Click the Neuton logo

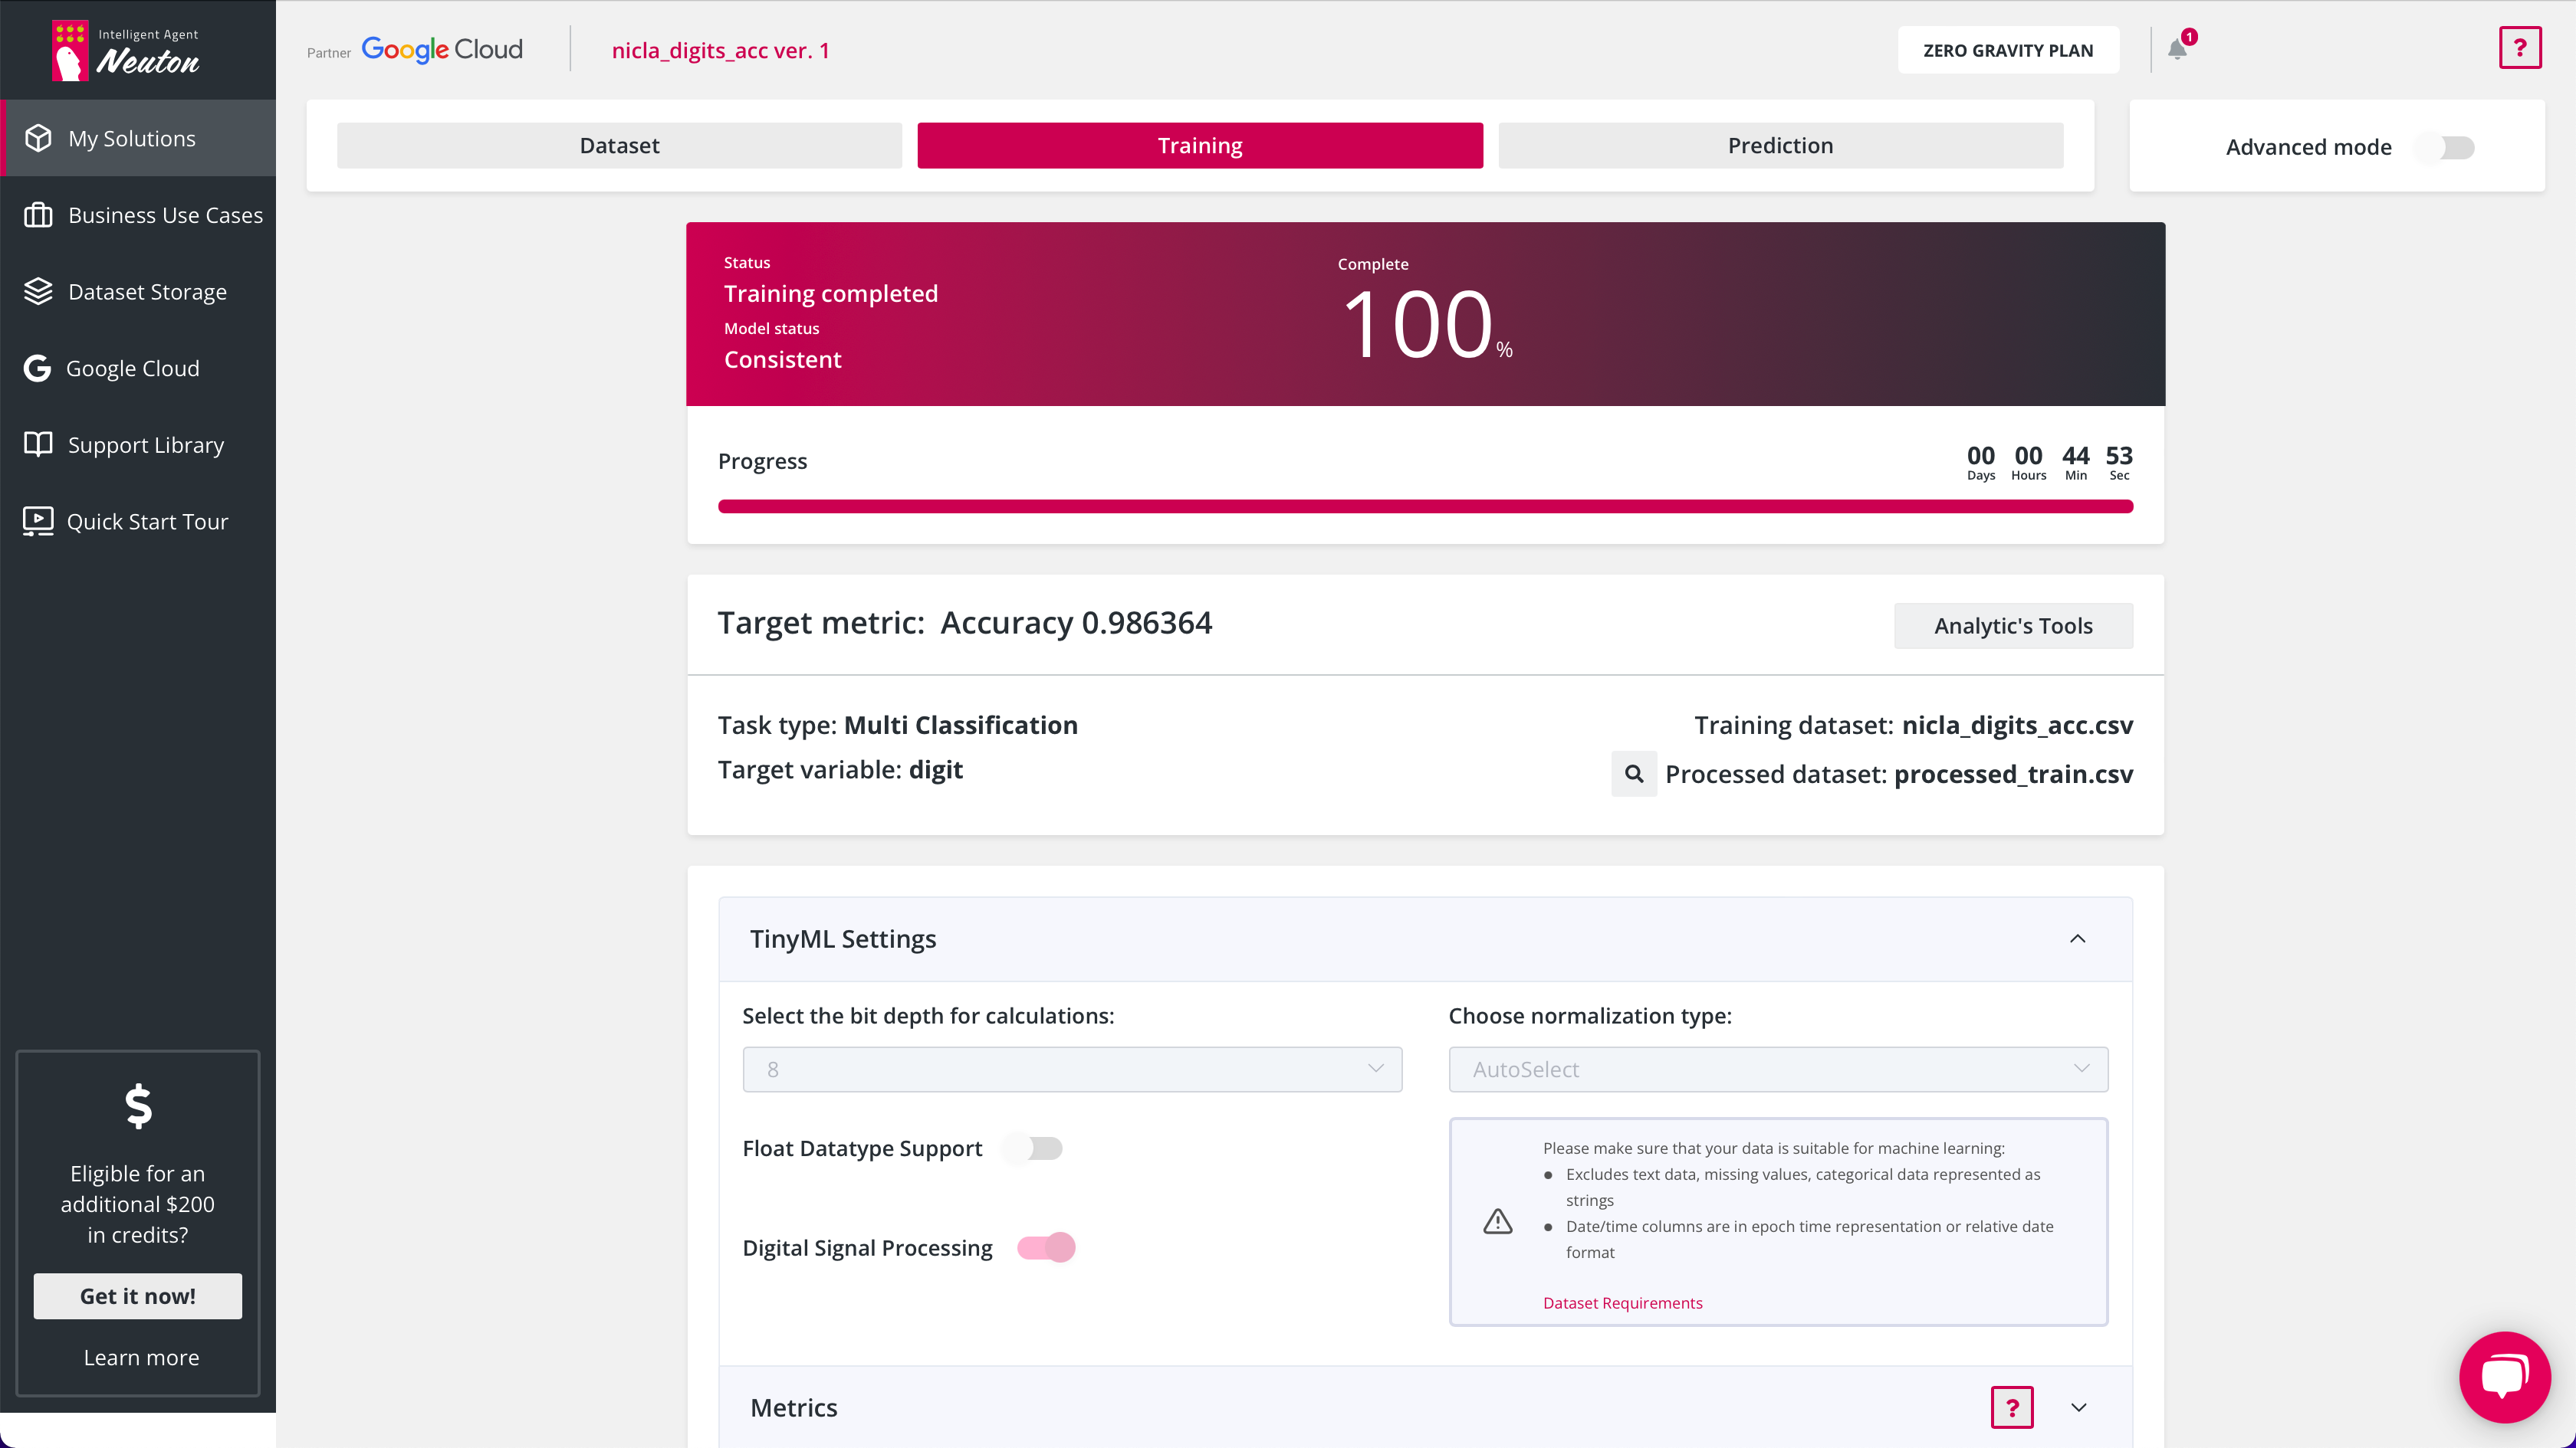126,50
